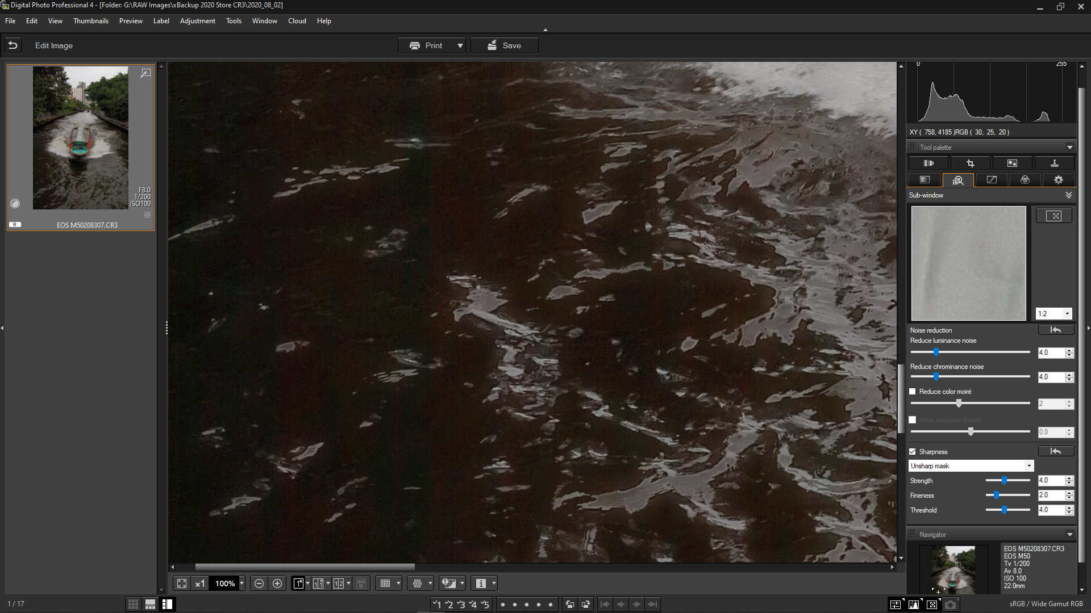Click the back arrow beside Edit Image
This screenshot has width=1091, height=613.
pos(13,45)
